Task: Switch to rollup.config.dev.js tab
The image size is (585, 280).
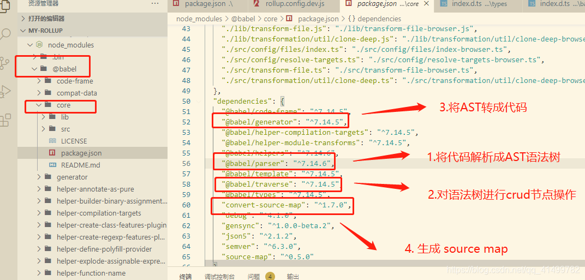Action: [294, 4]
